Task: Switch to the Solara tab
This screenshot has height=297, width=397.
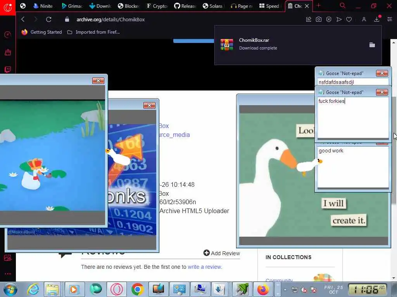Action: [213, 6]
